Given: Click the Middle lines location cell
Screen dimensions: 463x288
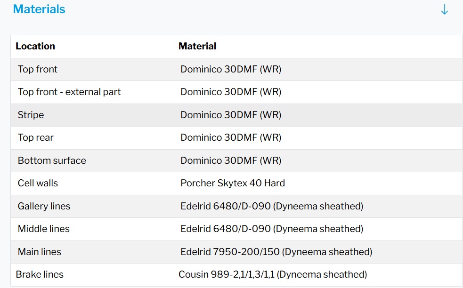Looking at the screenshot, I should [44, 229].
